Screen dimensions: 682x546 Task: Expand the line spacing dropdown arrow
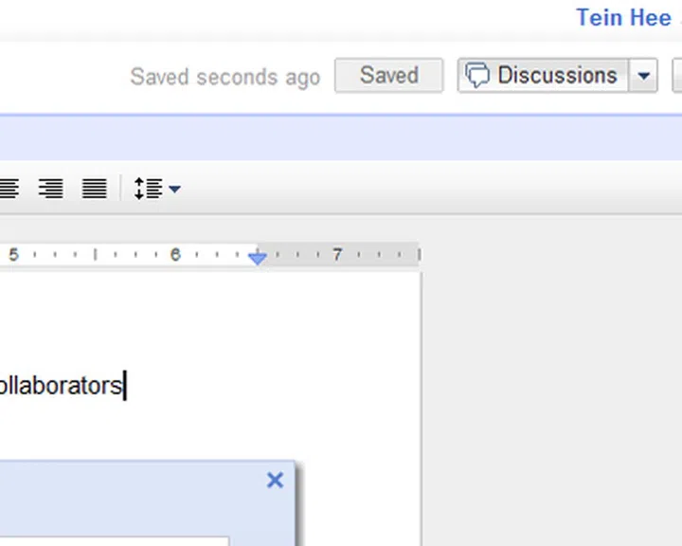174,190
